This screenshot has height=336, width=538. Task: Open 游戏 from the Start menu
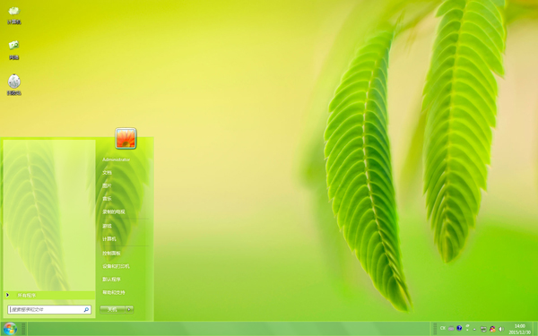107,226
